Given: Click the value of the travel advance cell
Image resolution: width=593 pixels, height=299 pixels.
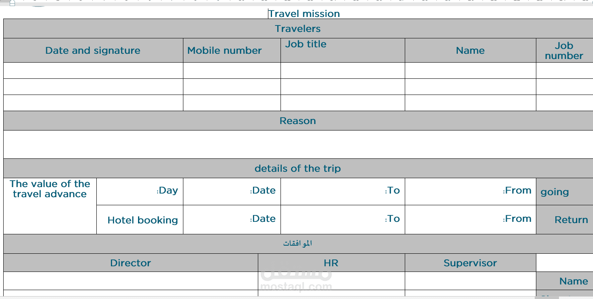Looking at the screenshot, I should pyautogui.click(x=50, y=206).
